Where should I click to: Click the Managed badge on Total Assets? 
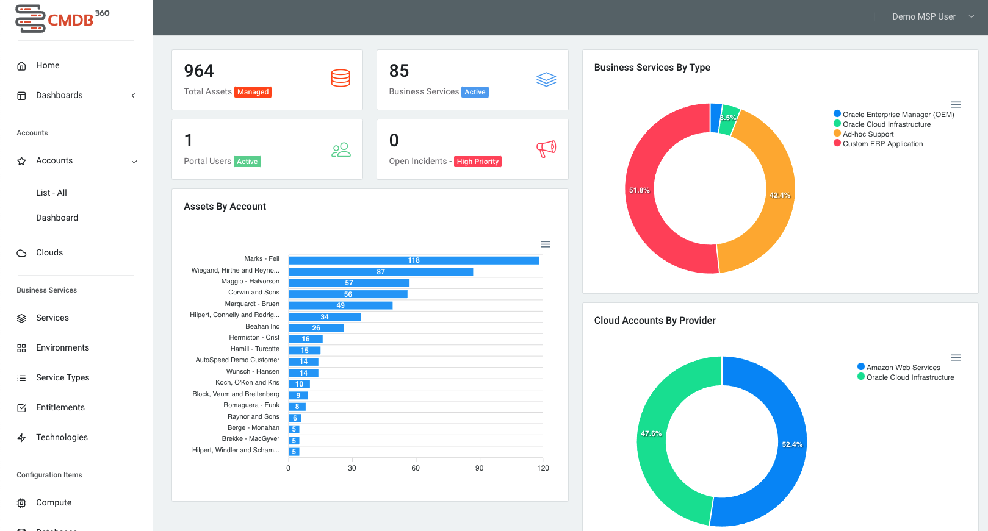[253, 92]
